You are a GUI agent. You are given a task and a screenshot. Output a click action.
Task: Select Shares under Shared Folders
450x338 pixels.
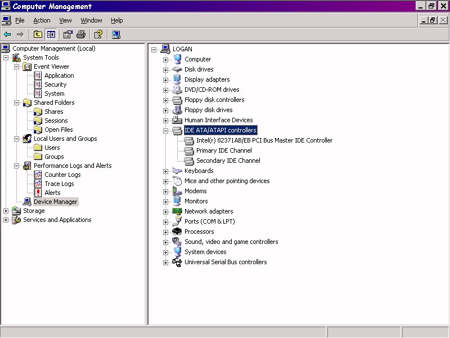(53, 112)
